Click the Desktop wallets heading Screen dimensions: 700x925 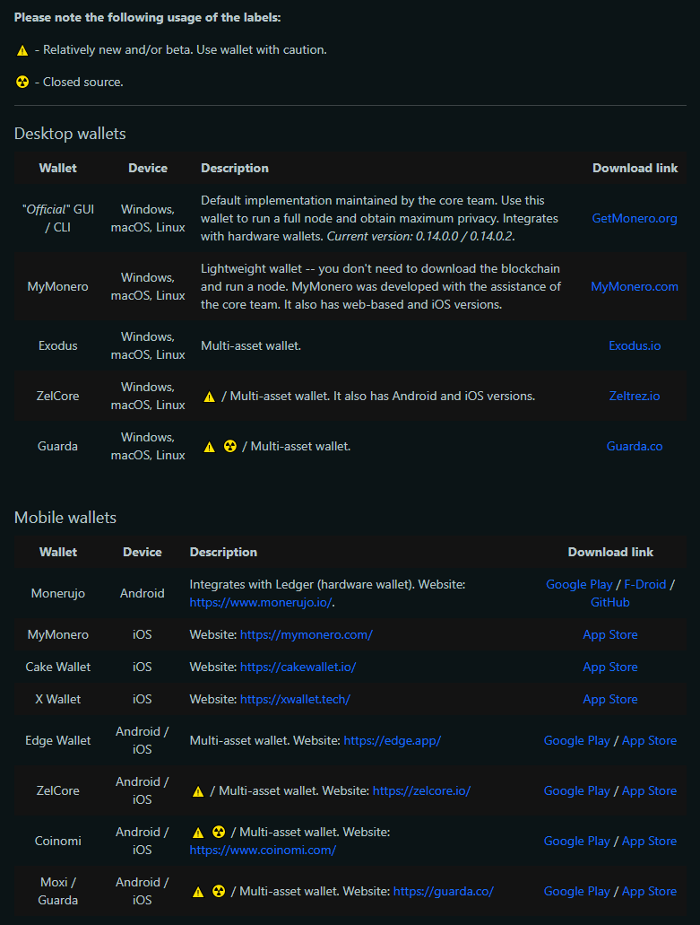click(70, 134)
